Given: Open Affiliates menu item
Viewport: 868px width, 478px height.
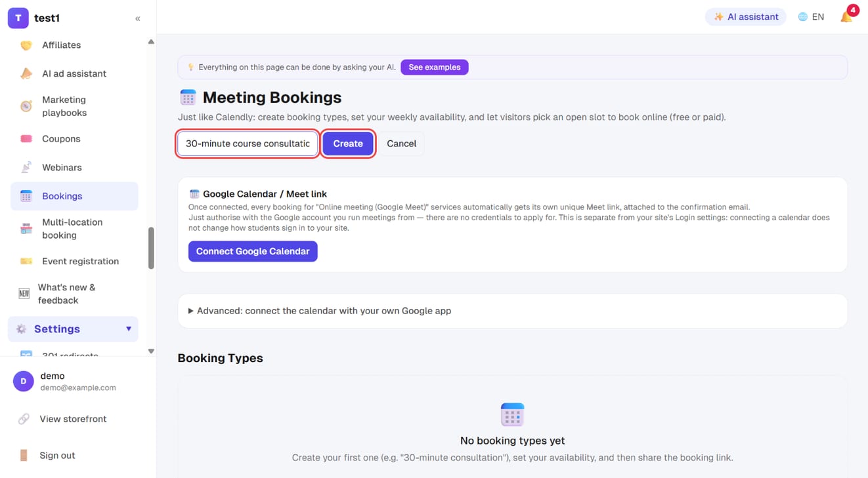Looking at the screenshot, I should [74, 45].
